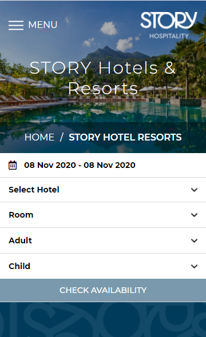Click the chevron arrow beside Room
Viewport: 206px width, 337px height.
click(x=194, y=215)
